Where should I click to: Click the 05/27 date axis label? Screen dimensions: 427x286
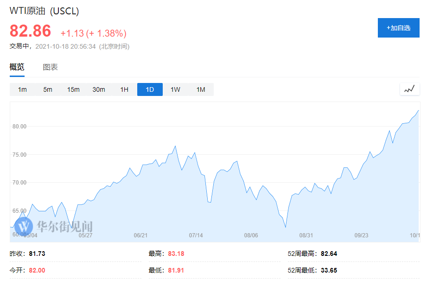(x=85, y=235)
